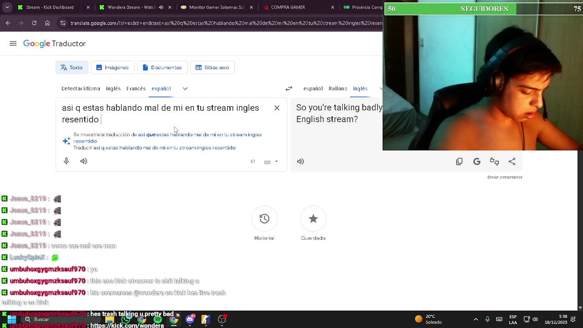This screenshot has height=328, width=583.
Task: Rate this translation with the feedback icon
Action: click(x=495, y=161)
